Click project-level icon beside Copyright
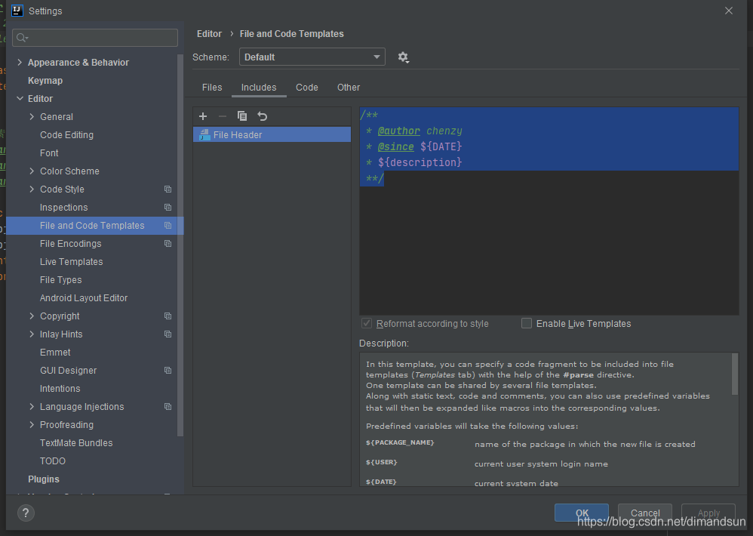 point(168,316)
